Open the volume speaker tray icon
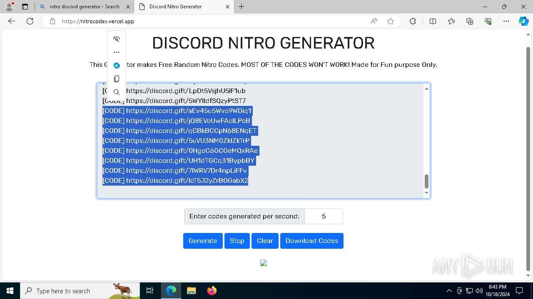Image resolution: width=533 pixels, height=299 pixels. point(479,291)
